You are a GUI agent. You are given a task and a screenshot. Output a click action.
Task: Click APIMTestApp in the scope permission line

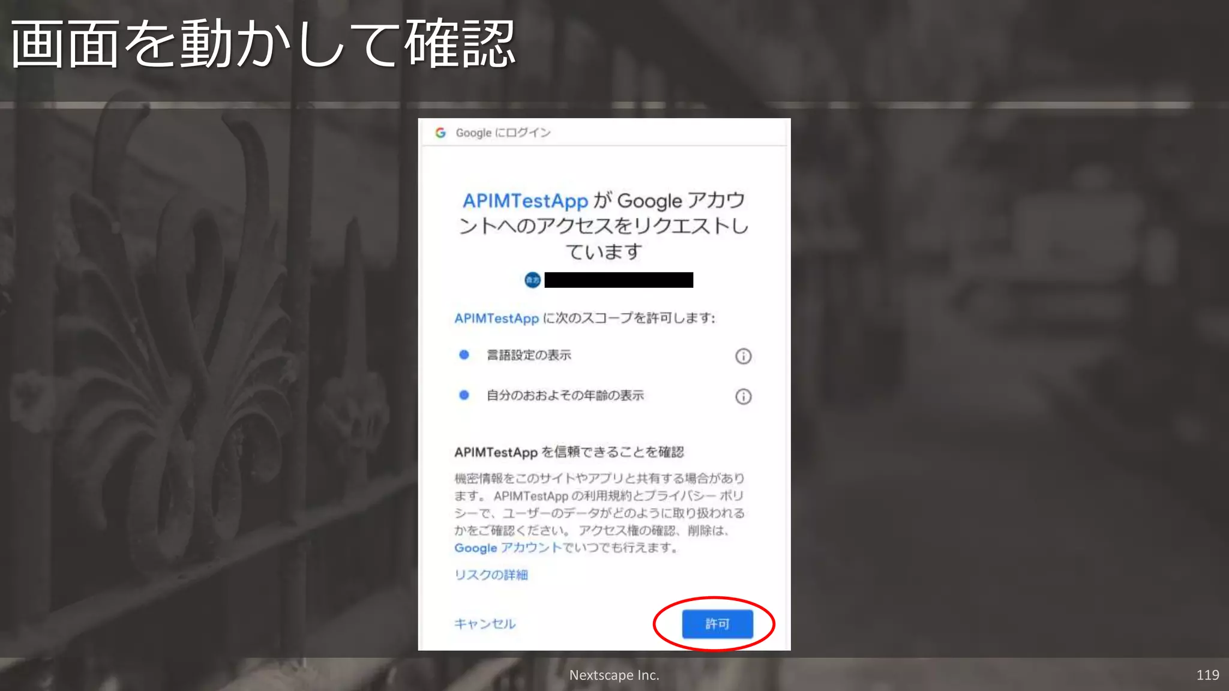496,319
